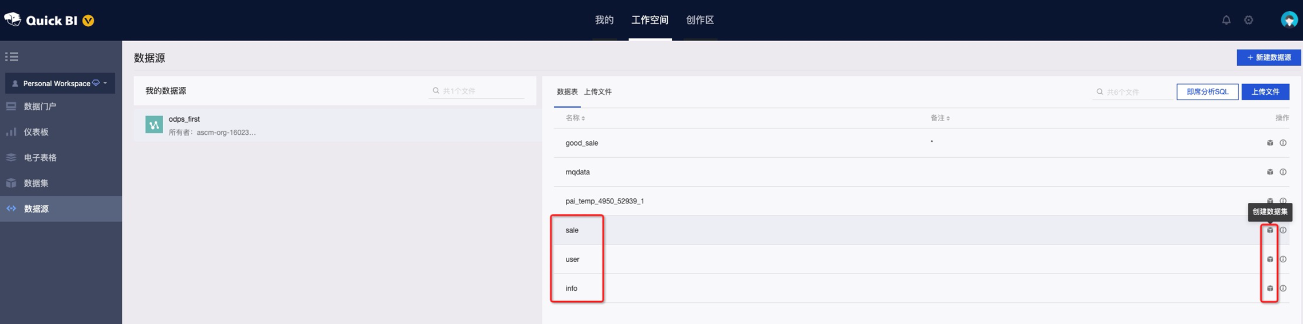Go to 我的 top tab
Image resolution: width=1303 pixels, height=324 pixels.
point(604,20)
